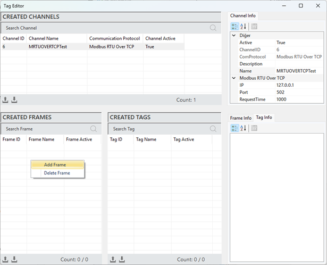Click the RequestTime value 1000

pyautogui.click(x=299, y=100)
